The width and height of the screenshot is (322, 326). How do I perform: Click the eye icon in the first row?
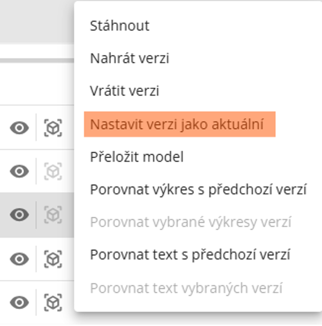click(19, 128)
